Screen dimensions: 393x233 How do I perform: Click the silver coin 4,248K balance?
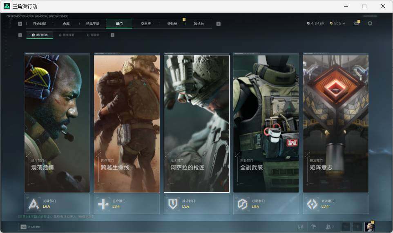pos(315,23)
